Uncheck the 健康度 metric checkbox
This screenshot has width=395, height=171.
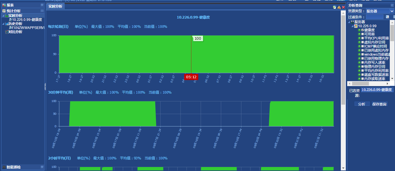pyautogui.click(x=363, y=30)
